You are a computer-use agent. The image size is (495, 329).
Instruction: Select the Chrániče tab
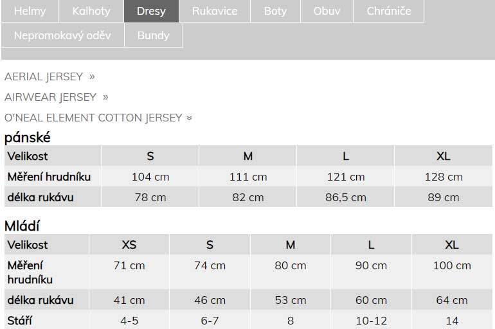389,11
